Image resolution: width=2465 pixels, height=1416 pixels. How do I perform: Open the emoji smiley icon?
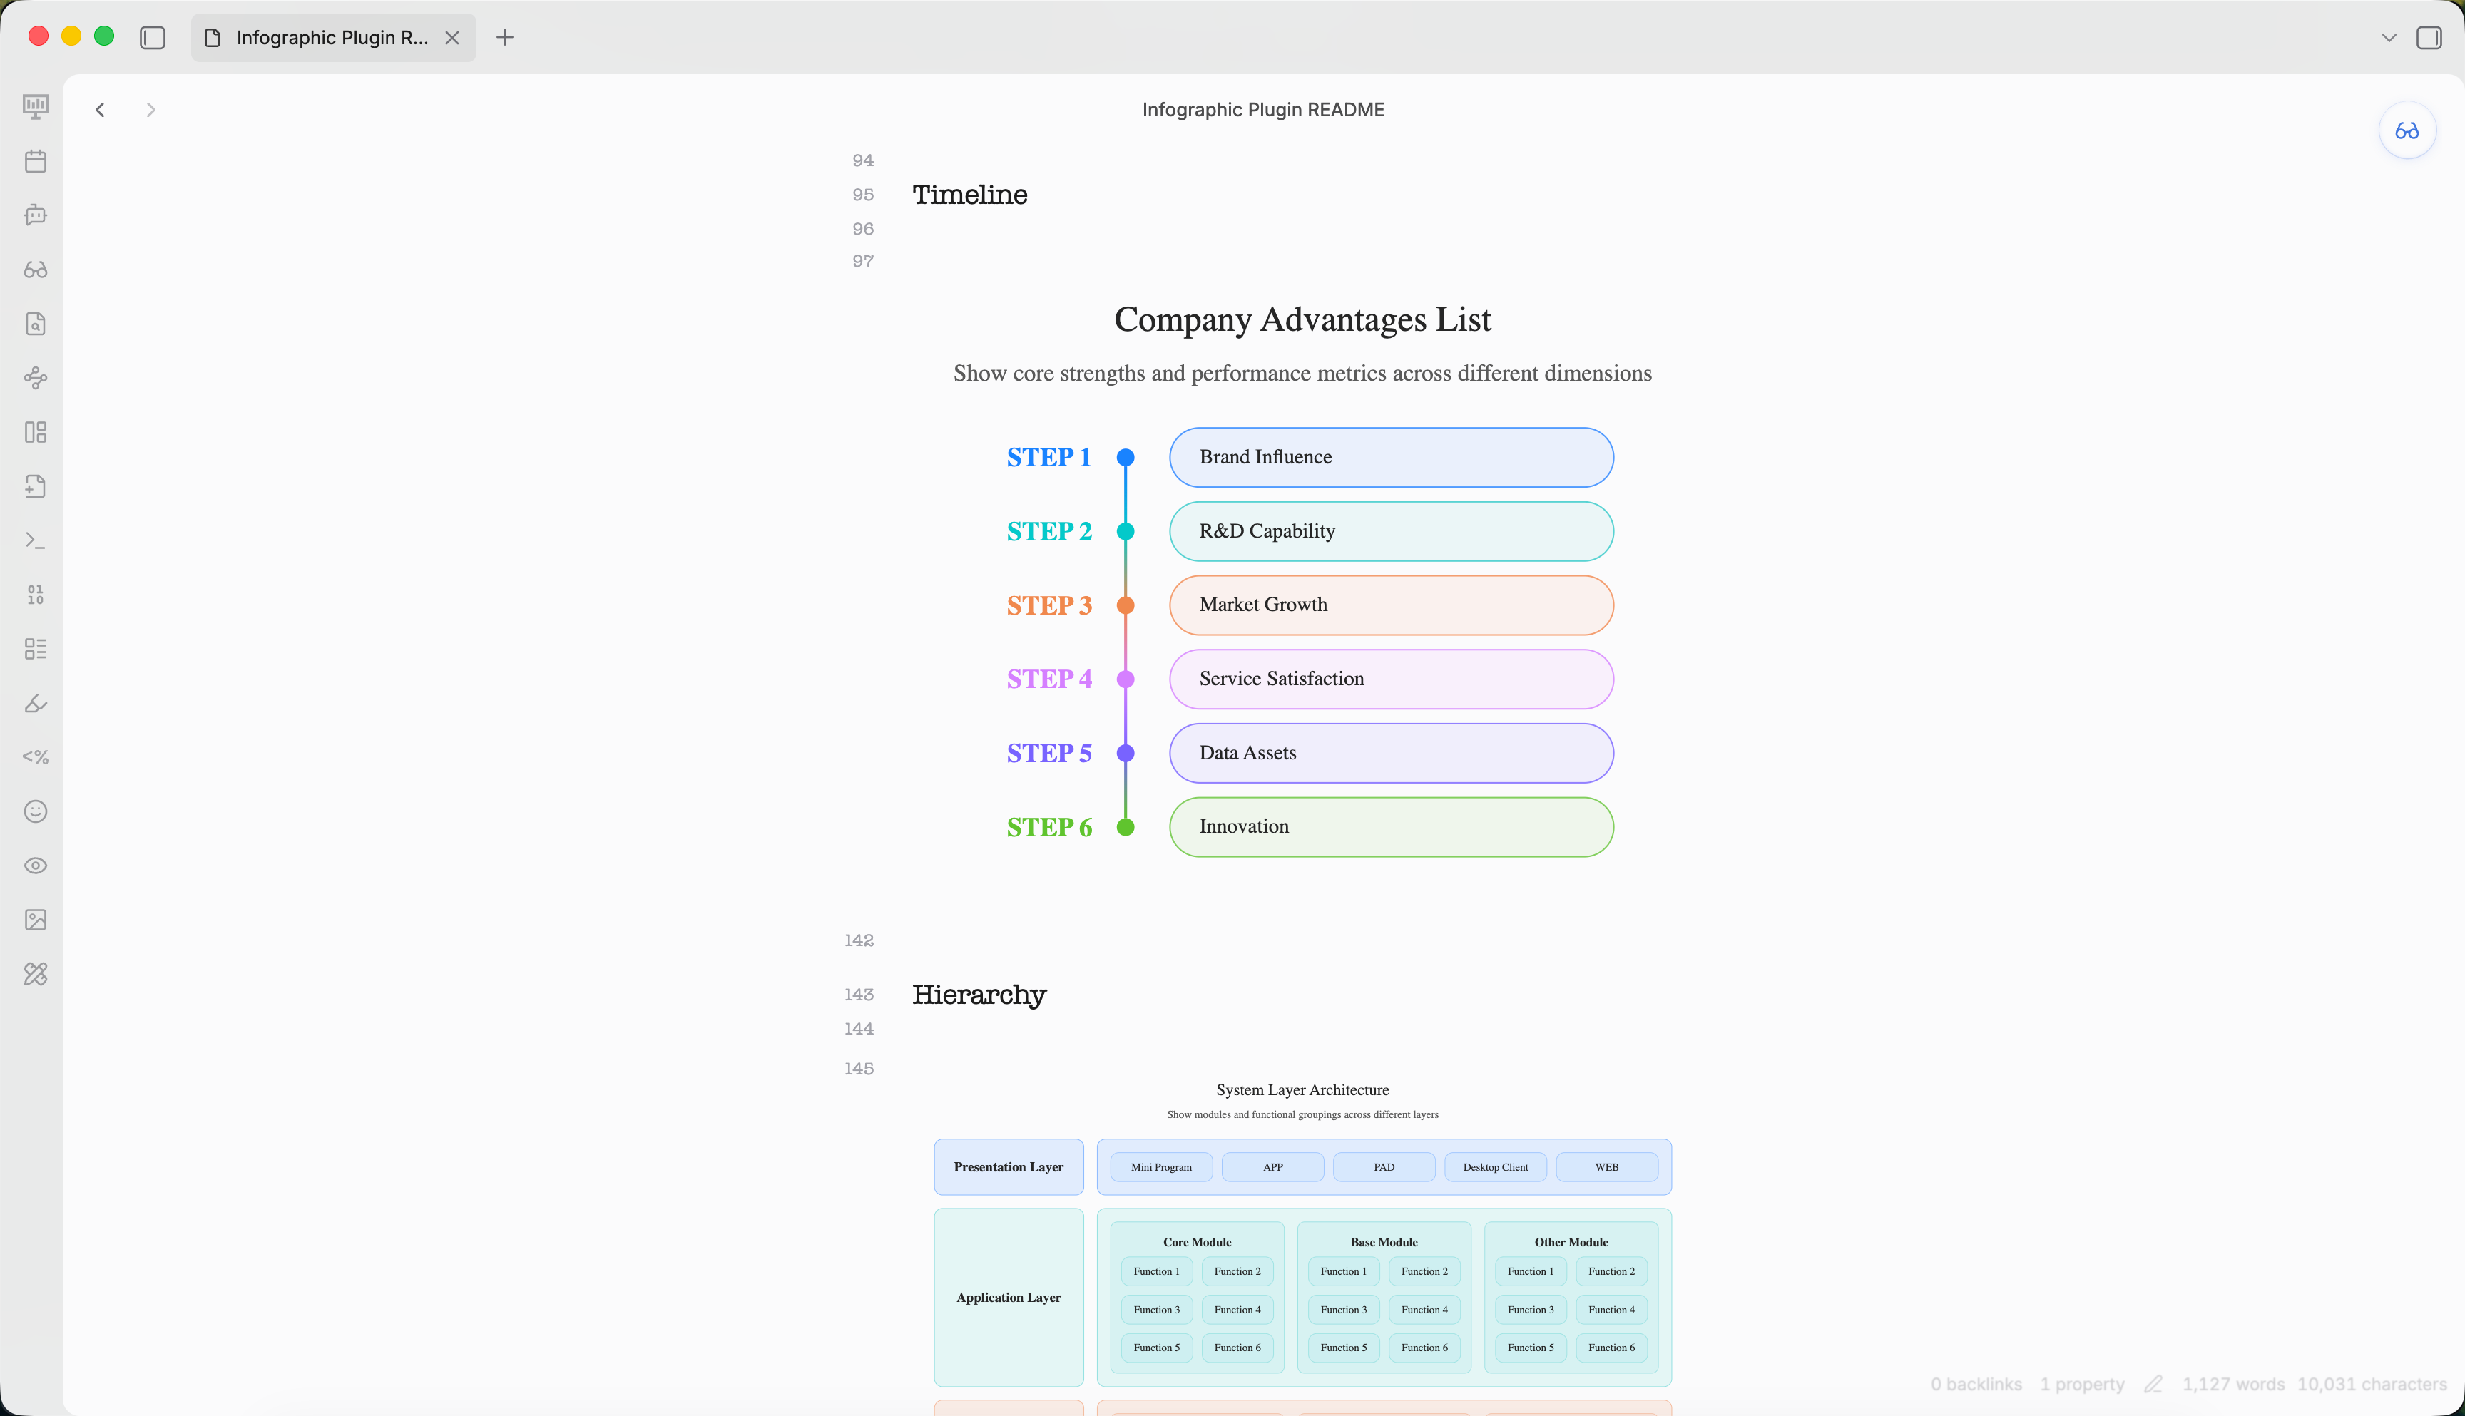35,811
